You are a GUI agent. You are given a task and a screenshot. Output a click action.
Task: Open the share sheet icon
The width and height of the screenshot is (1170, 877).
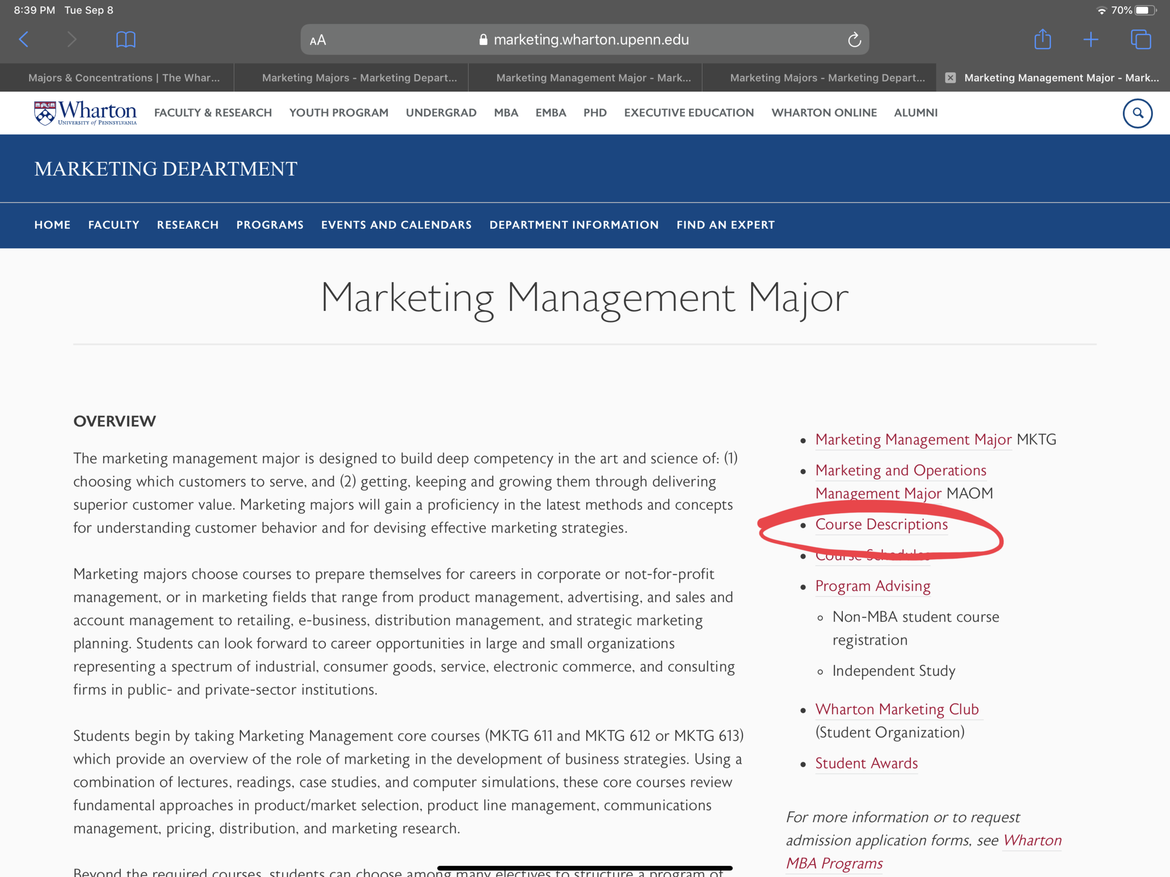1043,39
